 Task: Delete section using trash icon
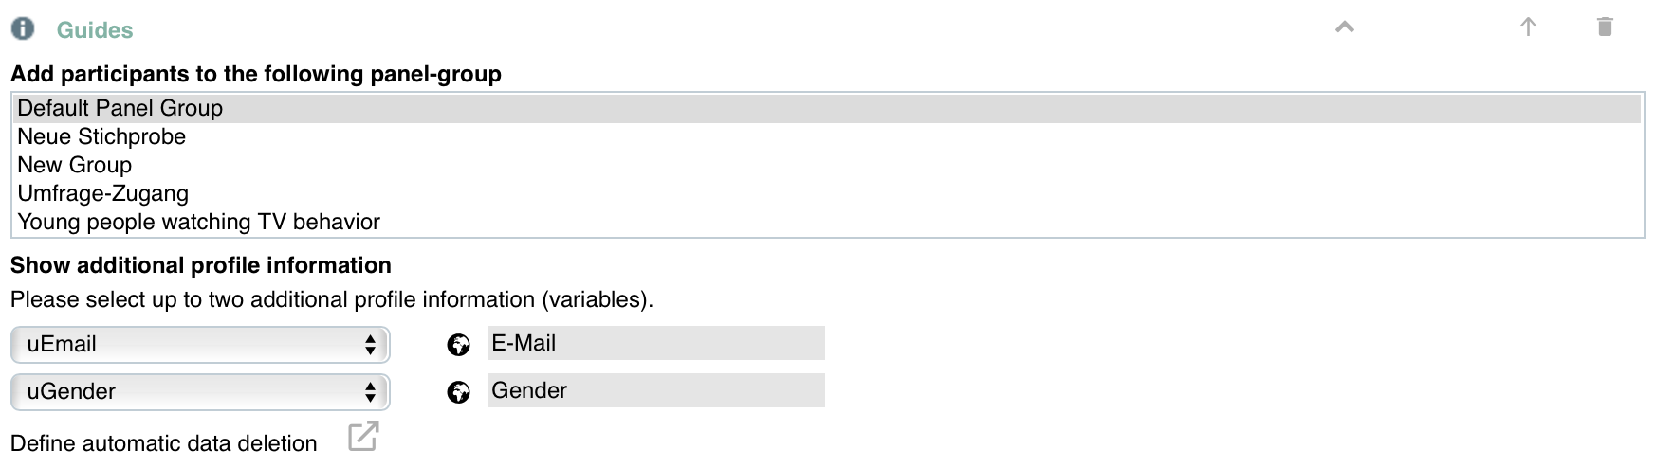point(1605,27)
